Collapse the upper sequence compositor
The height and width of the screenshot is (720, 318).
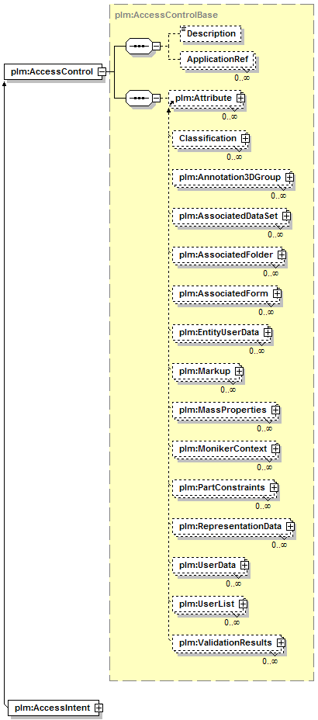click(156, 46)
